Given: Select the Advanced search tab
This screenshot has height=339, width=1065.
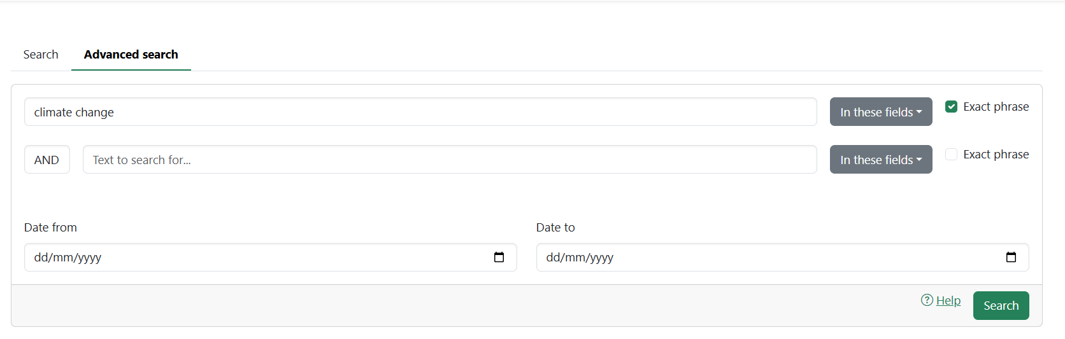Looking at the screenshot, I should click(x=131, y=55).
